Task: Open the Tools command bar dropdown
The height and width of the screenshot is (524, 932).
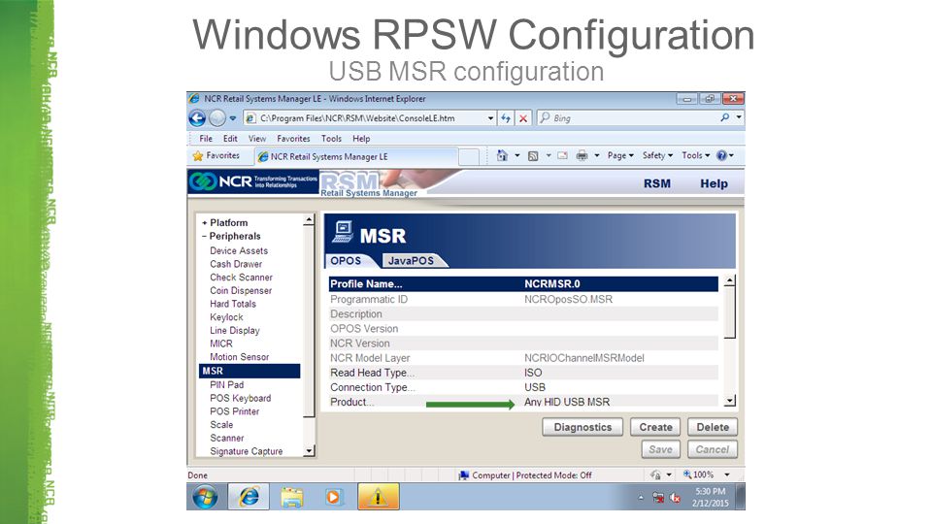Action: (x=695, y=155)
